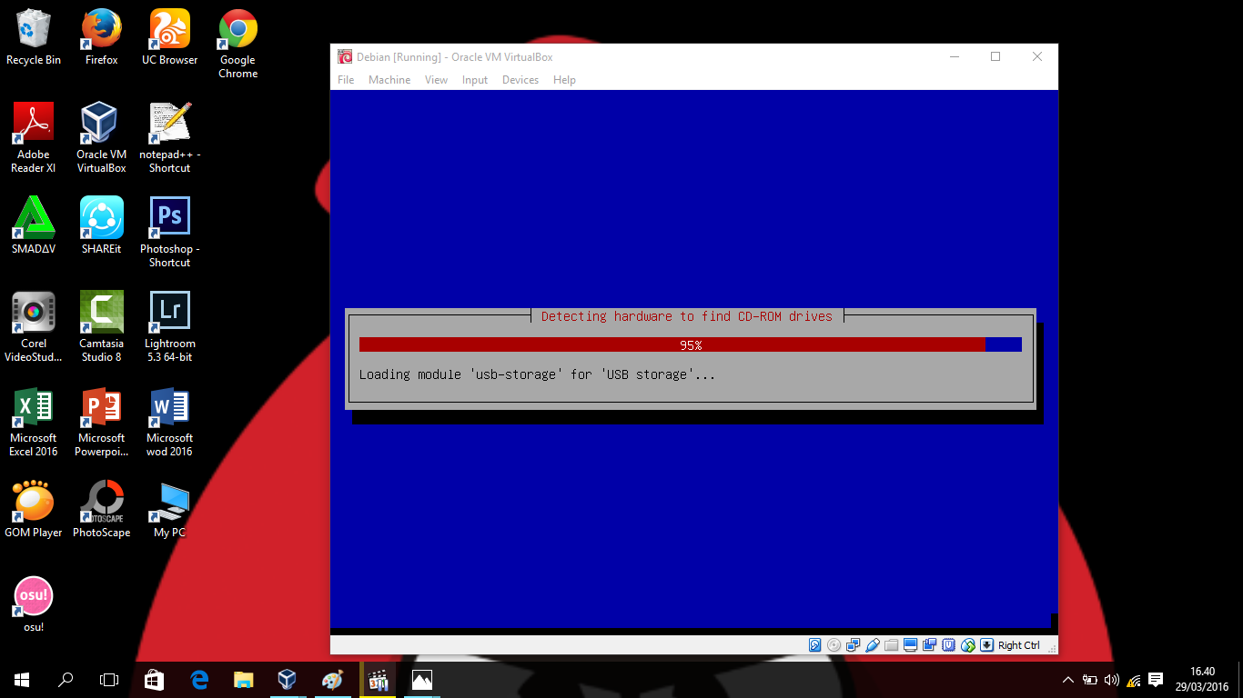Expand hidden system tray icons chevron
This screenshot has height=698, width=1243.
tap(1068, 680)
